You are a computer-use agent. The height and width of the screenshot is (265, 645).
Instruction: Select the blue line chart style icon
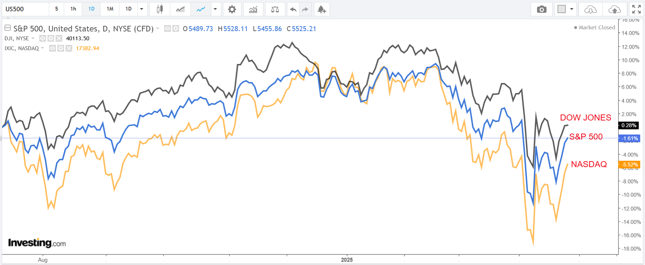pos(201,9)
